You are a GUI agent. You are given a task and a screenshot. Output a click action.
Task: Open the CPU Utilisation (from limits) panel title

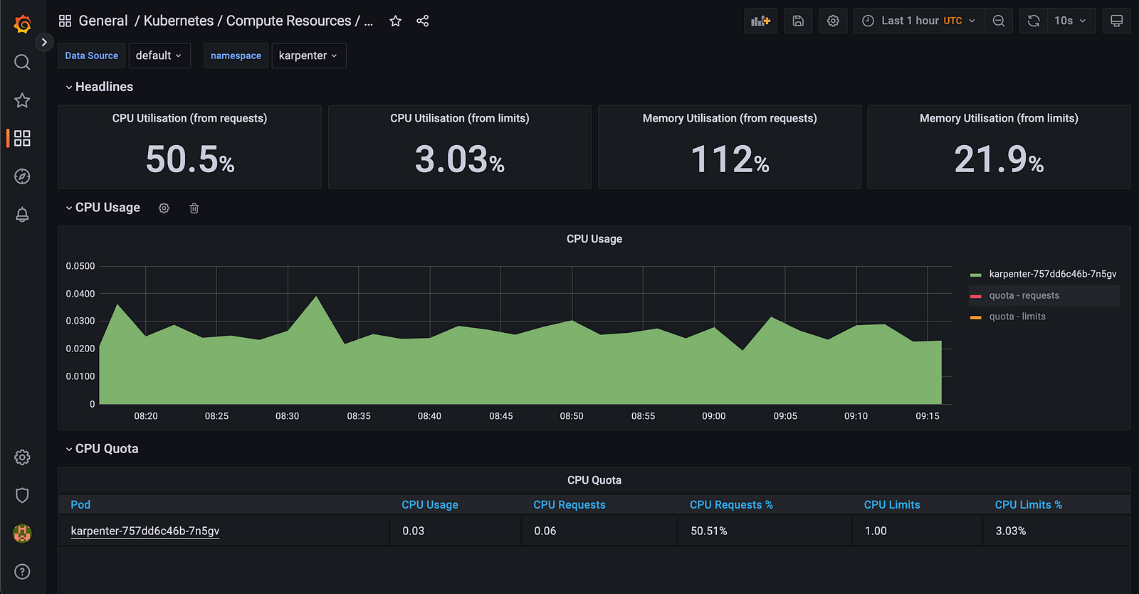(x=460, y=118)
